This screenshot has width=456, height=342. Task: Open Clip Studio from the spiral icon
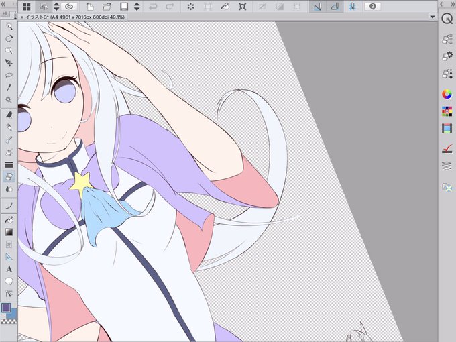(69, 7)
